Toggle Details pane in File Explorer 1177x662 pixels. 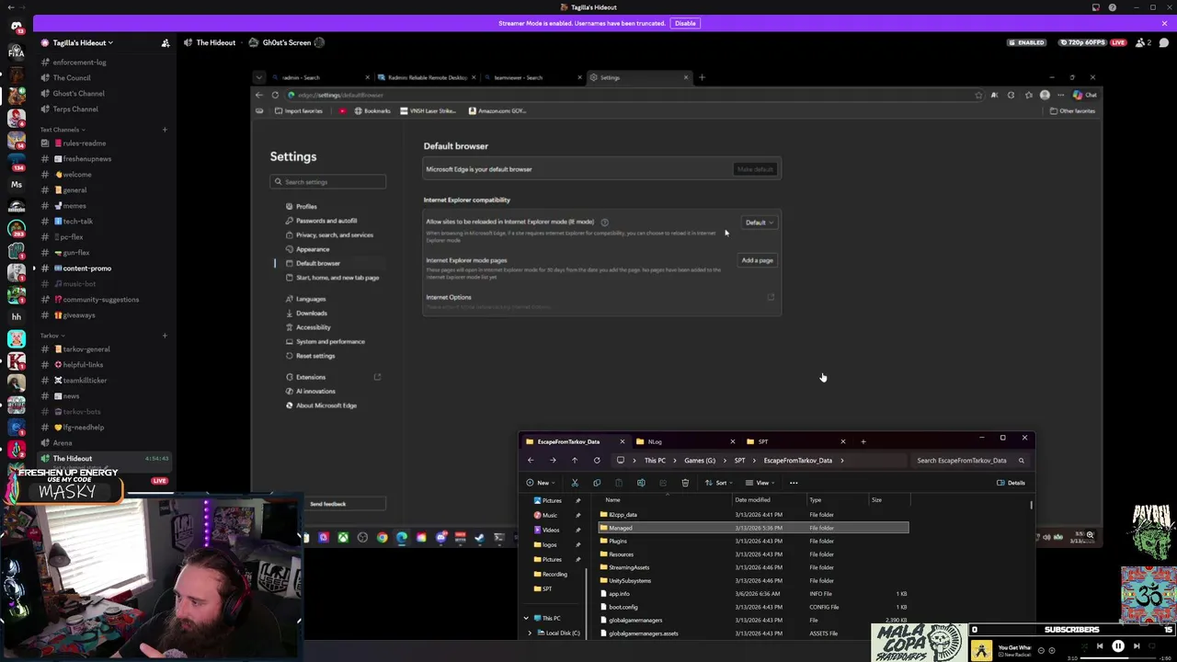pos(1011,483)
